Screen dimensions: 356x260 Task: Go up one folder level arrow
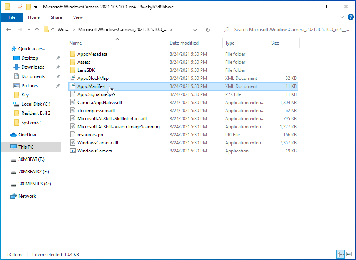pos(37,30)
